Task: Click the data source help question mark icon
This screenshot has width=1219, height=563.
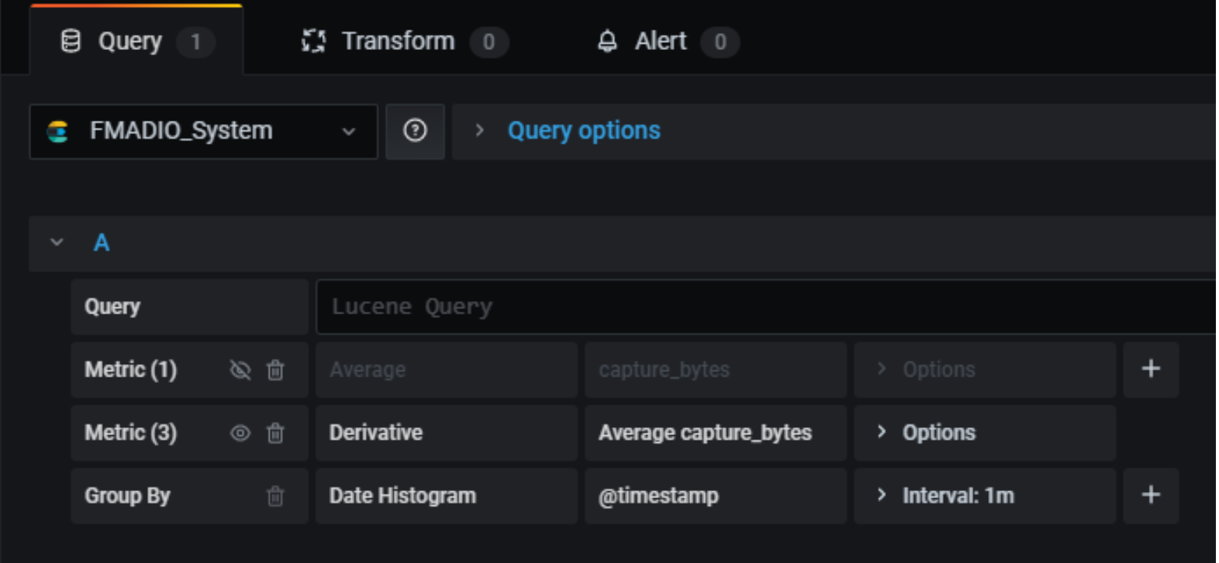Action: coord(415,131)
